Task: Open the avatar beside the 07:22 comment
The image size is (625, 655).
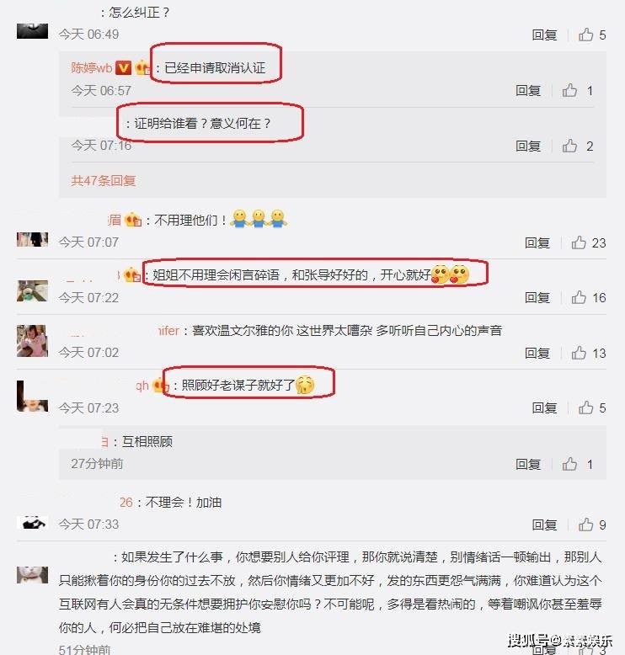Action: [32, 290]
